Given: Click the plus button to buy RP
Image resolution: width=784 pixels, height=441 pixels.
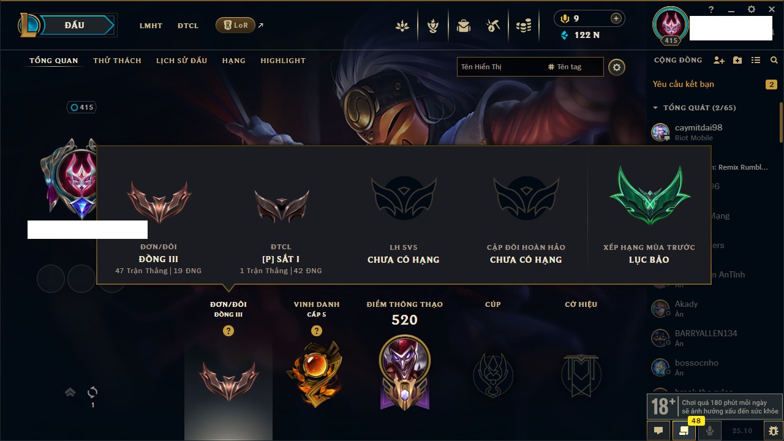Looking at the screenshot, I should (616, 18).
